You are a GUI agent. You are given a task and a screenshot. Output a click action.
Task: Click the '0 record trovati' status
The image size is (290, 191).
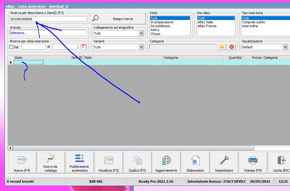point(20,181)
